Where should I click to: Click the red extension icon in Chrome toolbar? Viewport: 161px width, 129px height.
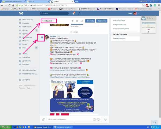coord(147,5)
